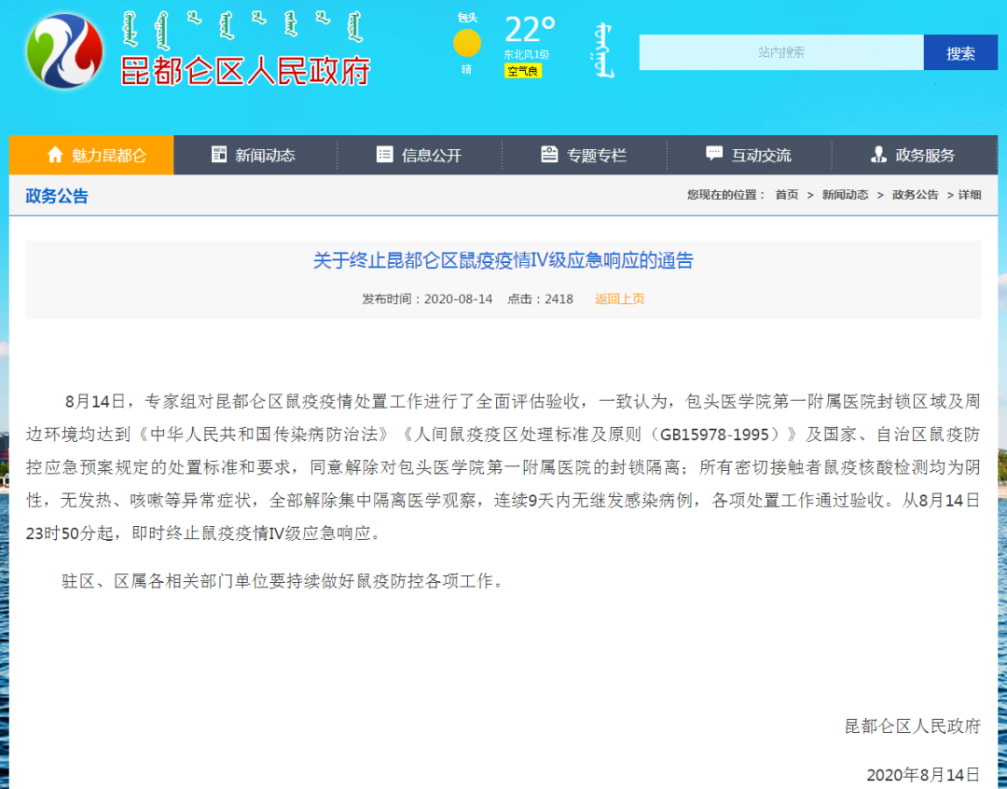Click the 返回上页 link
This screenshot has height=789, width=1007.
pos(619,299)
